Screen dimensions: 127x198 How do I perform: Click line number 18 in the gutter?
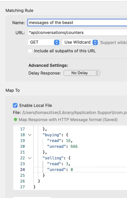pos(22,135)
